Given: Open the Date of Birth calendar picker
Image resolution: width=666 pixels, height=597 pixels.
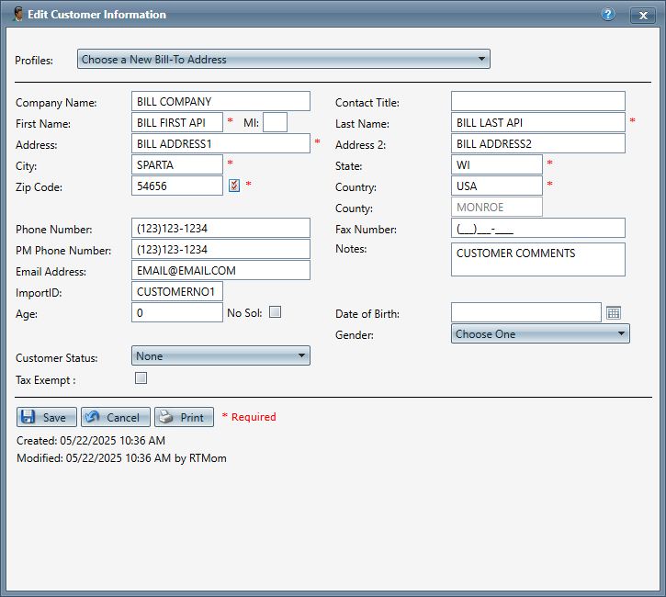Looking at the screenshot, I should 615,313.
